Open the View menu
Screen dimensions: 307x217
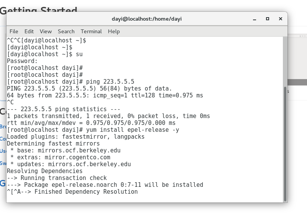coord(46,31)
